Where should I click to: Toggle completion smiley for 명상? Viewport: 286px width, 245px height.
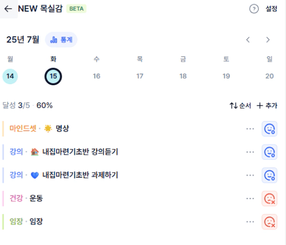click(x=269, y=129)
